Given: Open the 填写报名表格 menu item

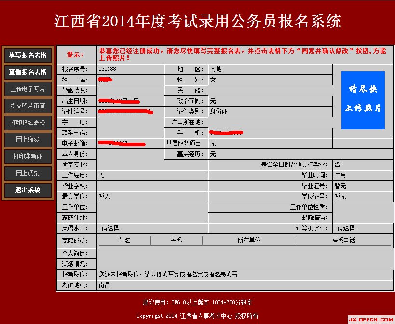Looking at the screenshot, I should [28, 55].
